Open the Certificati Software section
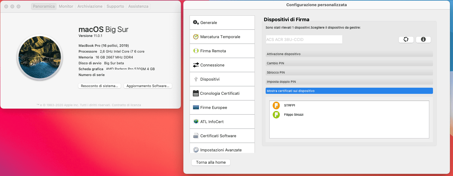Image resolution: width=453 pixels, height=176 pixels. 222,136
